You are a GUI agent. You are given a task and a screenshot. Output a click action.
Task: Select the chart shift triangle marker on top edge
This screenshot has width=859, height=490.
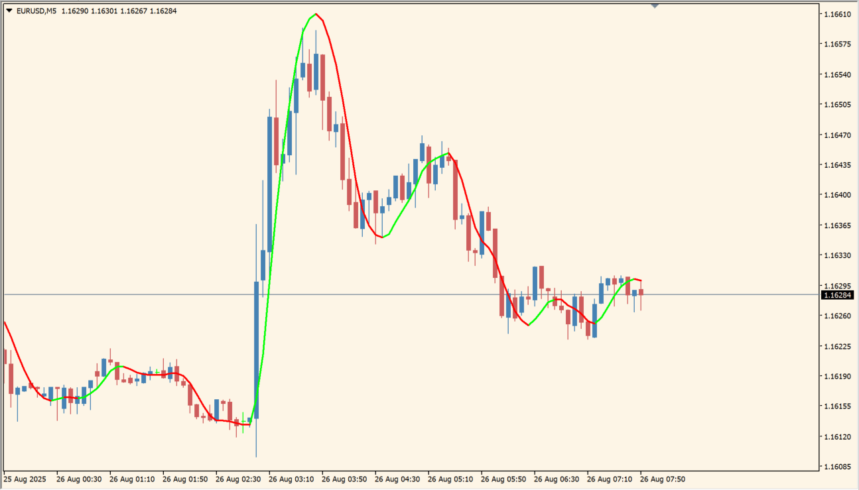(x=655, y=6)
